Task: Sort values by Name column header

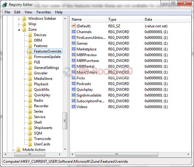Action: pyautogui.click(x=88, y=20)
